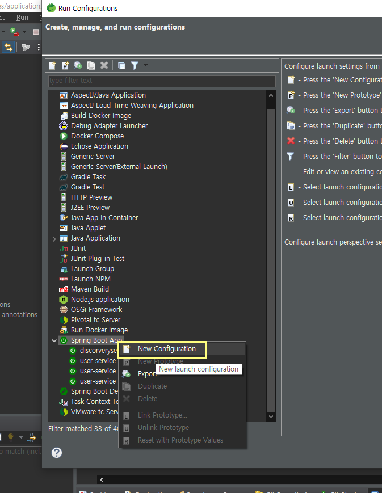Click New launch configuration prototype toolbar icon
Viewport: 382px width, 493px height.
click(x=65, y=65)
